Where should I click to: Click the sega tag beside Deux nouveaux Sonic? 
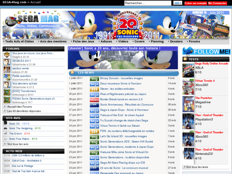click(x=94, y=84)
